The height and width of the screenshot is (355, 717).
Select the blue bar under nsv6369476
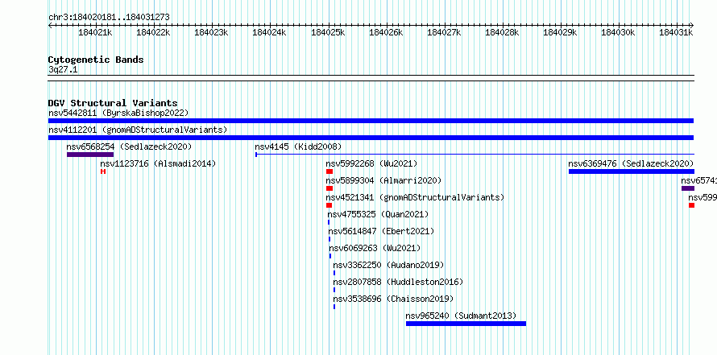coord(632,171)
